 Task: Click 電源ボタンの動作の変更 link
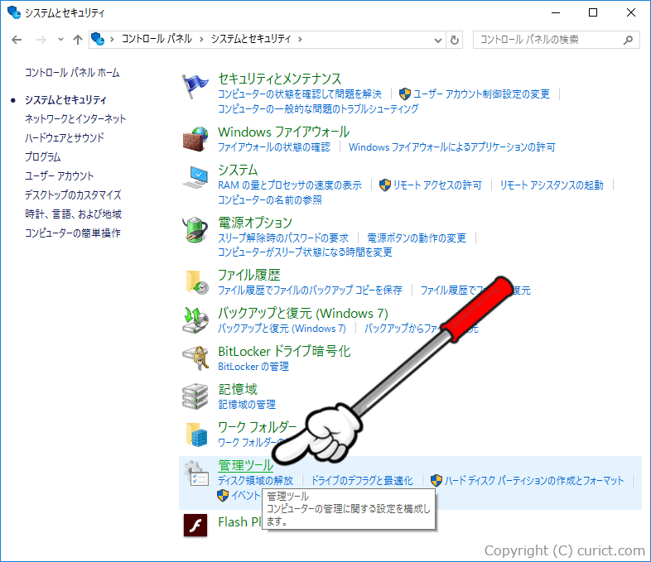pos(417,238)
